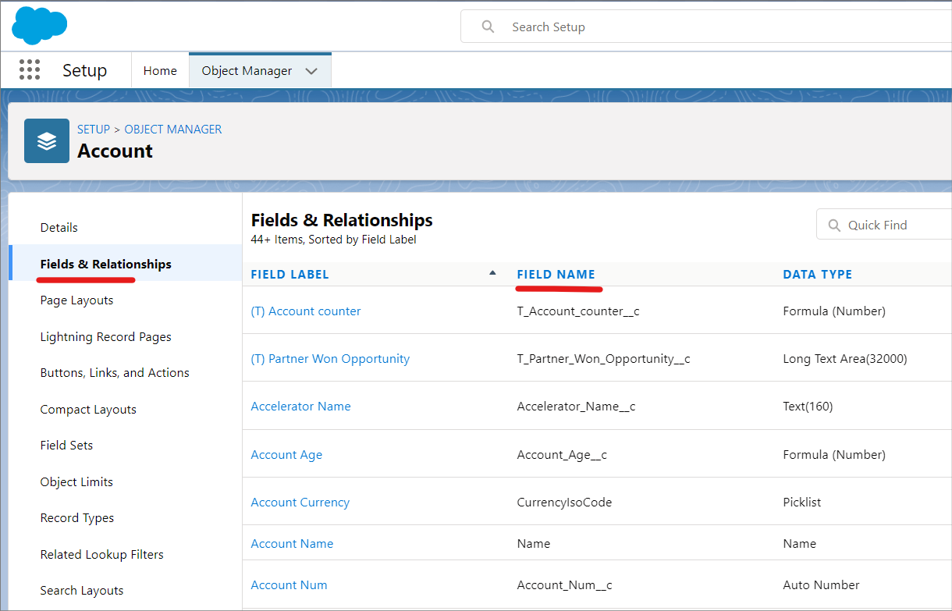Open the Accelerator Name field

tap(300, 407)
